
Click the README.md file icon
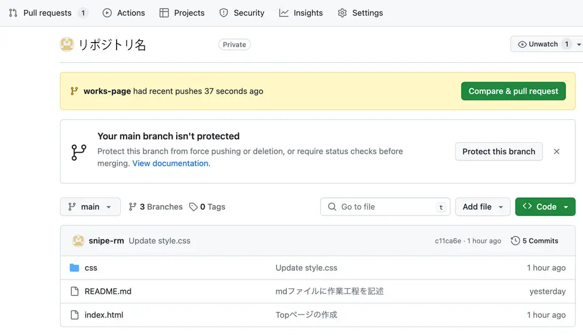(74, 291)
